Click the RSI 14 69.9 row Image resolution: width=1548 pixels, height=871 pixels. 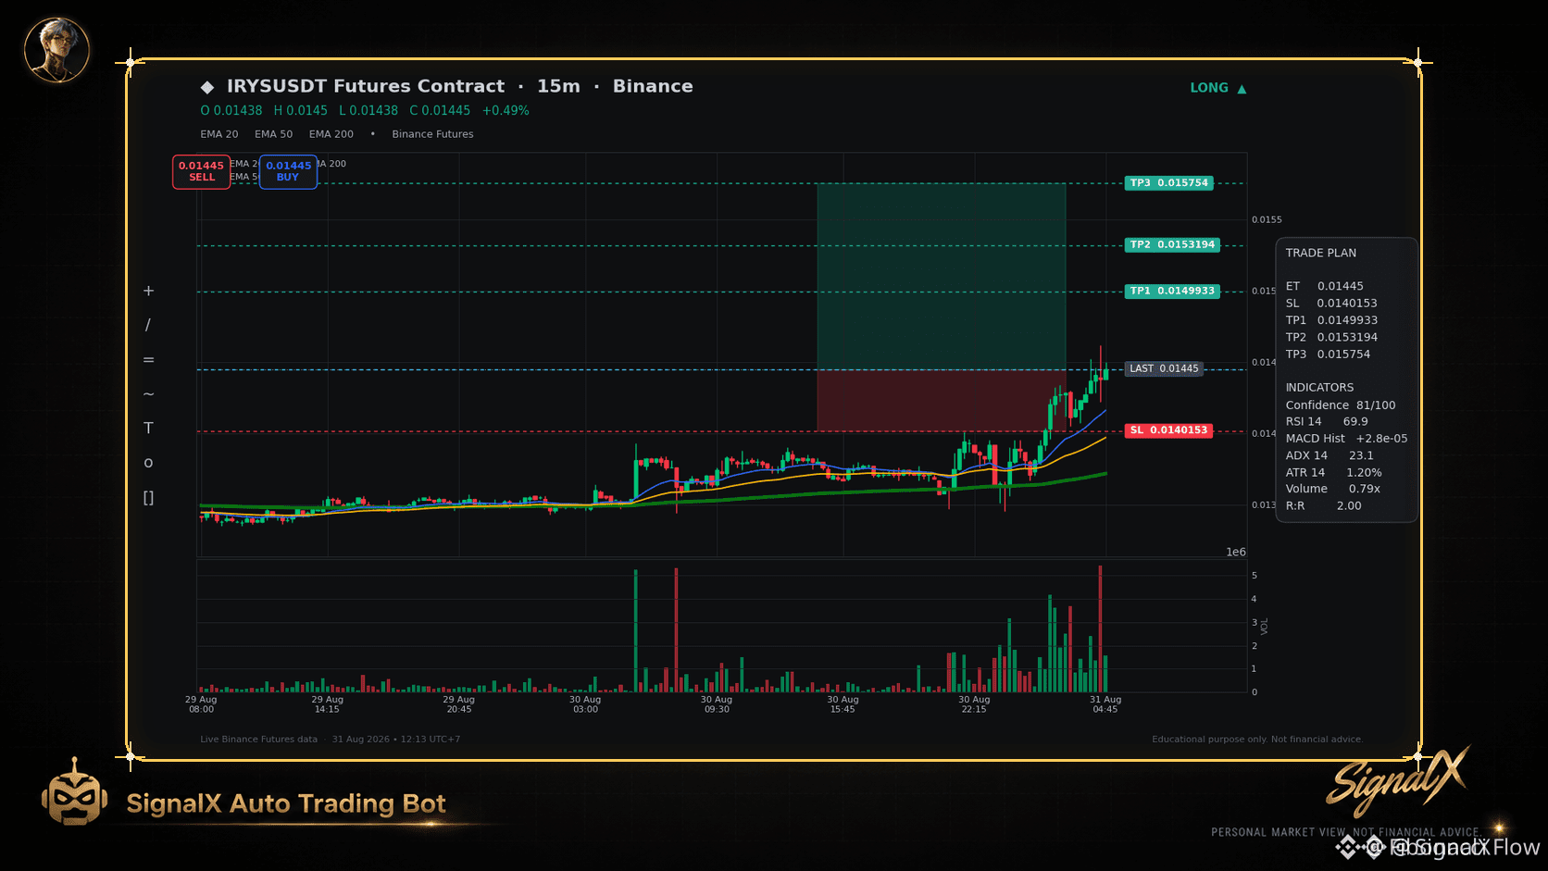(x=1327, y=421)
